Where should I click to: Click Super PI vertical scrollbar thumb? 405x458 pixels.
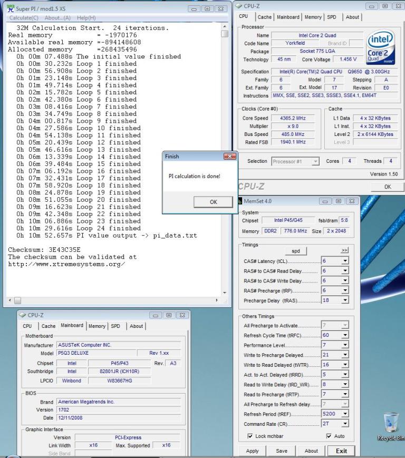225,34
